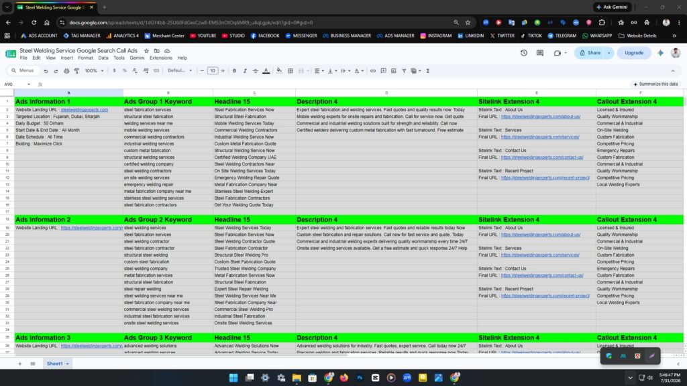Screen dimensions: 687x386
Task: Open about-us Final URL link in row 3
Action: click(x=541, y=117)
